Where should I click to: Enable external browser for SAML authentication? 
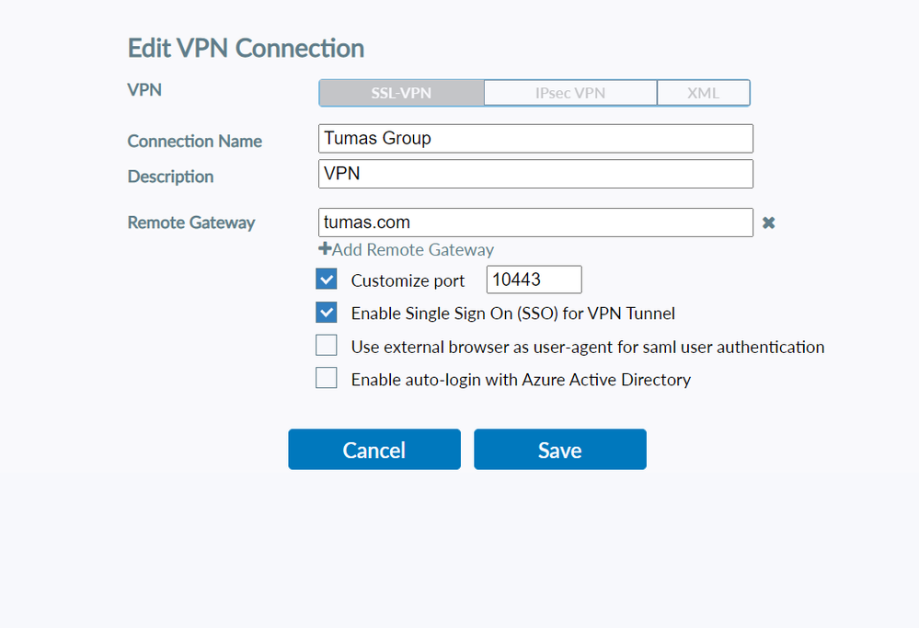click(x=327, y=346)
